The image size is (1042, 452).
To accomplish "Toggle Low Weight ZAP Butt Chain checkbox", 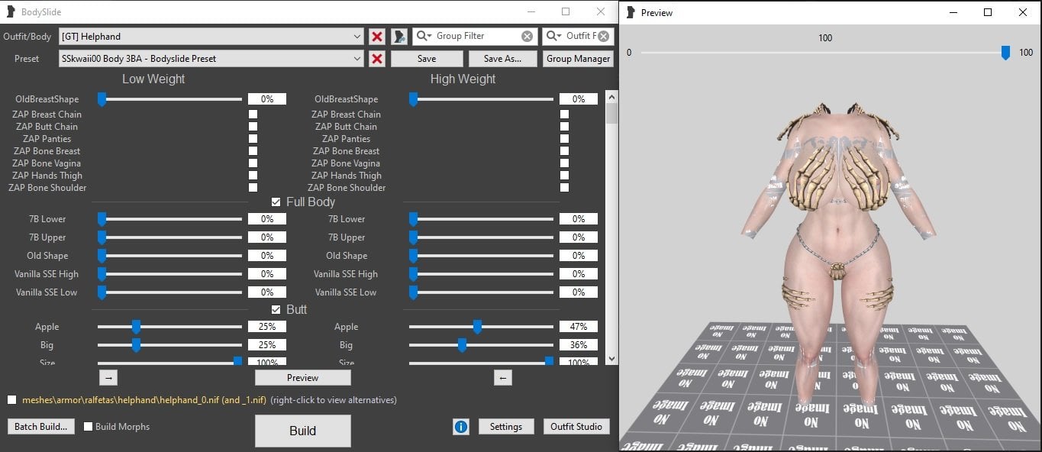I will tap(253, 127).
